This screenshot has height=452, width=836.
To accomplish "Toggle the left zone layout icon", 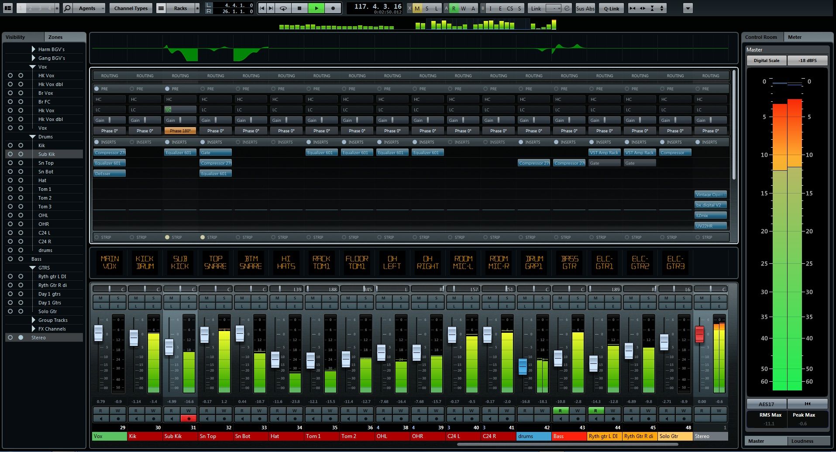I will click(x=7, y=8).
